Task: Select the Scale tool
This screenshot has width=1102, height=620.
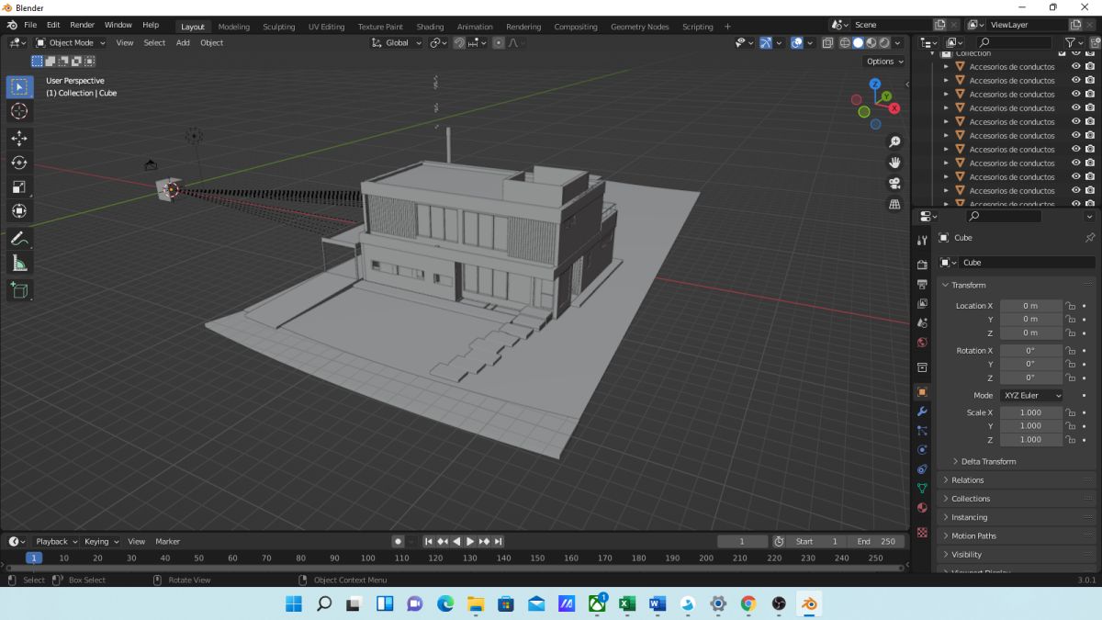Action: coord(19,187)
